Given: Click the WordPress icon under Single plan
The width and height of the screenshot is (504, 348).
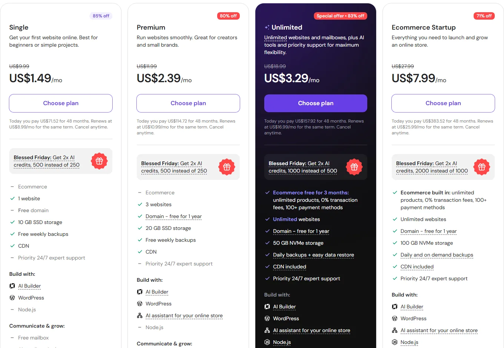Looking at the screenshot, I should click(12, 298).
